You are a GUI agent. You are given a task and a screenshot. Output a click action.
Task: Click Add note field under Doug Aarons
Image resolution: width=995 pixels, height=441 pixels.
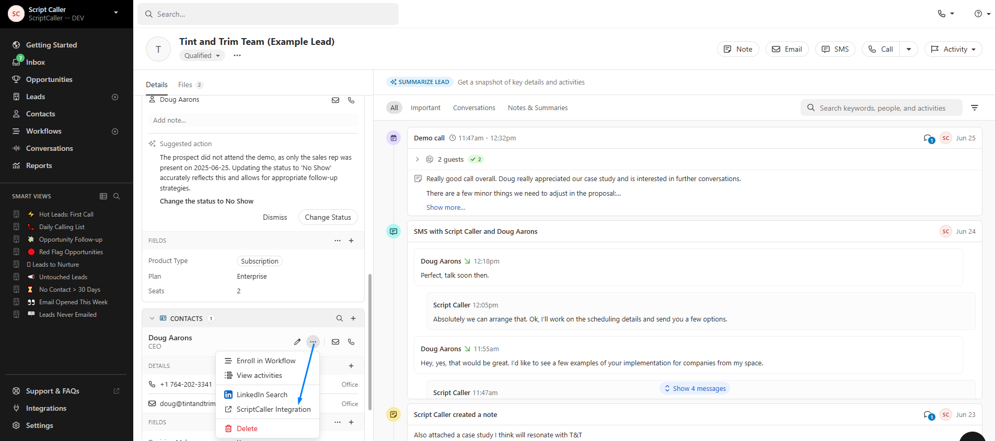253,120
